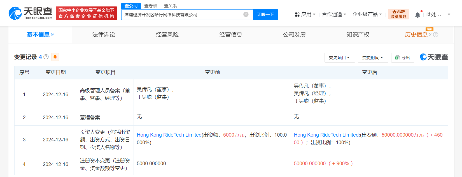
Task: Open the 基本信息 tab
Action: pyautogui.click(x=40, y=35)
